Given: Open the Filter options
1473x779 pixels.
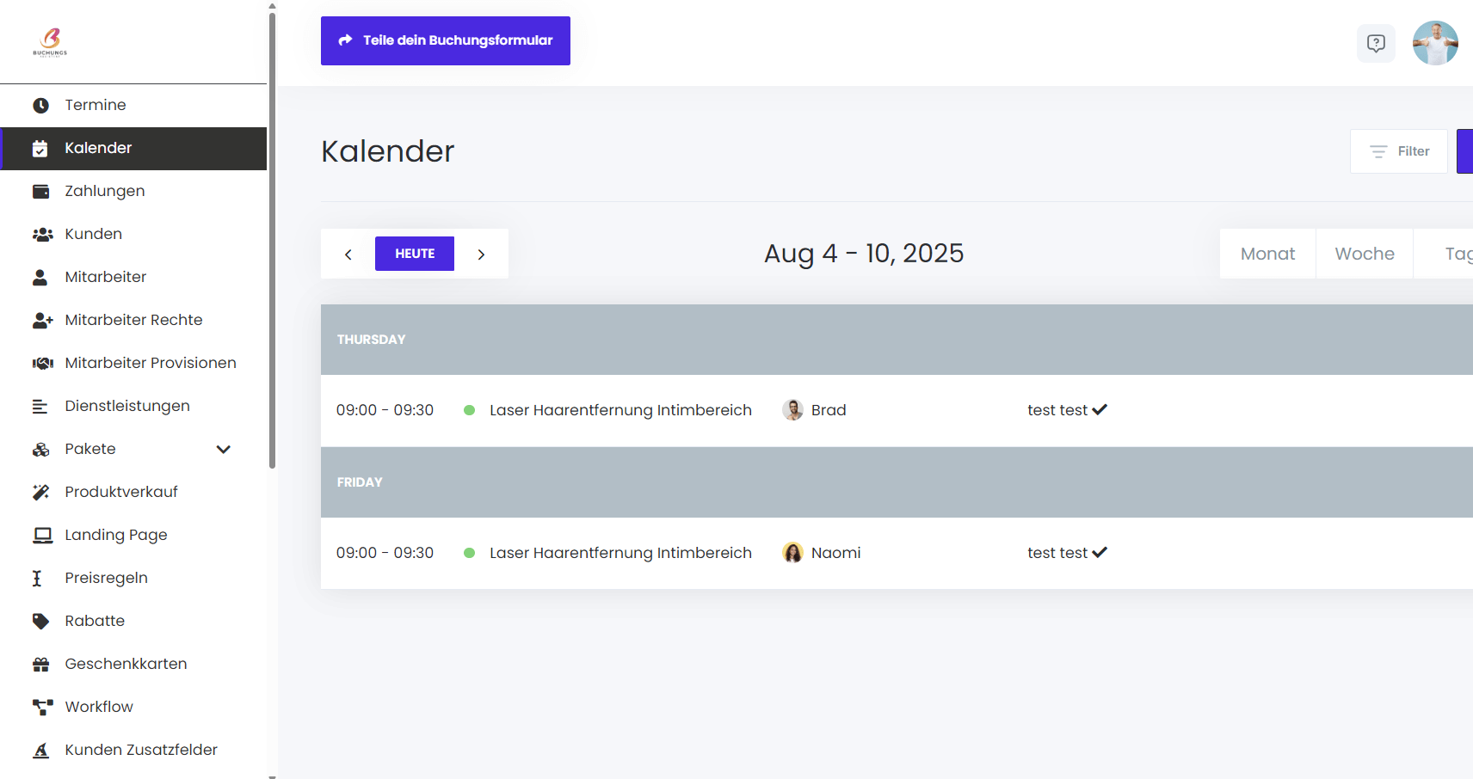Looking at the screenshot, I should click(x=1399, y=151).
